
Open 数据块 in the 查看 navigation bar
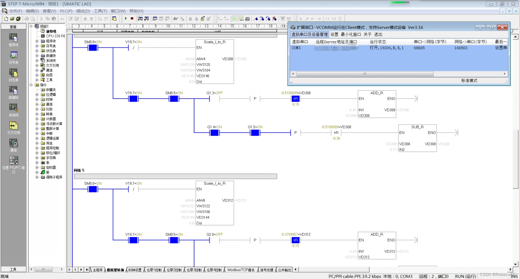14,93
